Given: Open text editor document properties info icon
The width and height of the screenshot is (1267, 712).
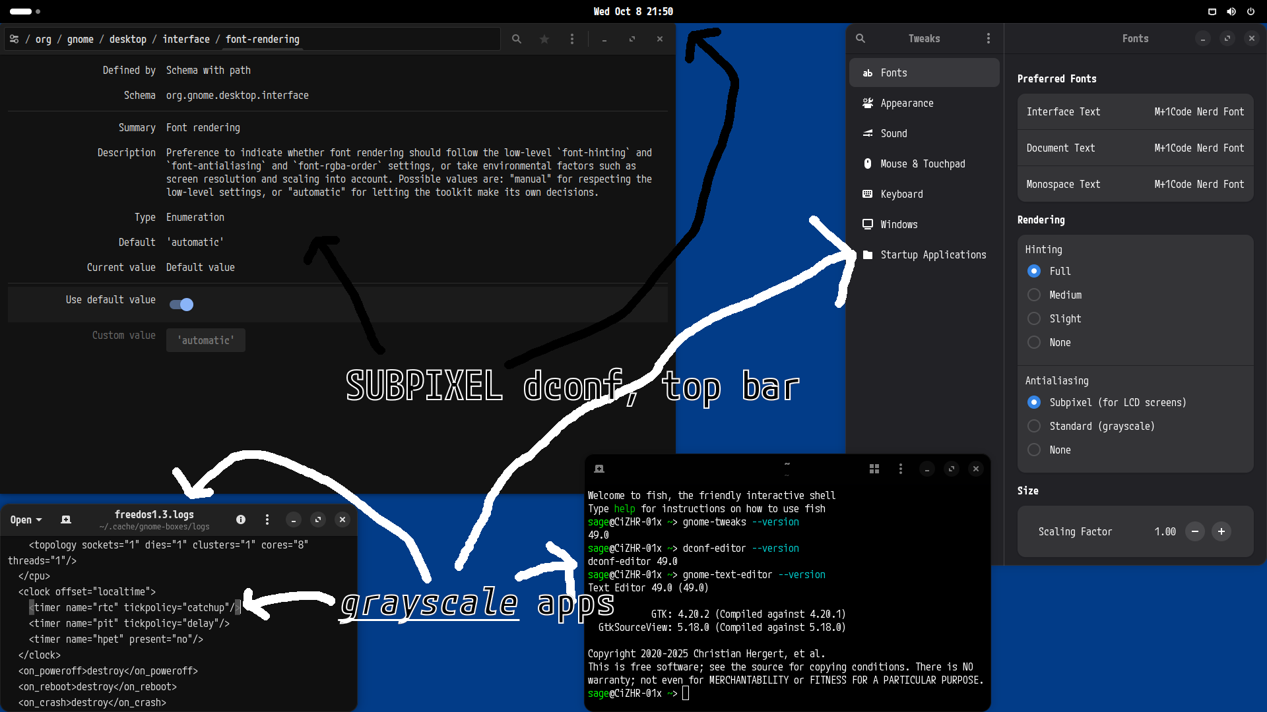Looking at the screenshot, I should (x=241, y=520).
